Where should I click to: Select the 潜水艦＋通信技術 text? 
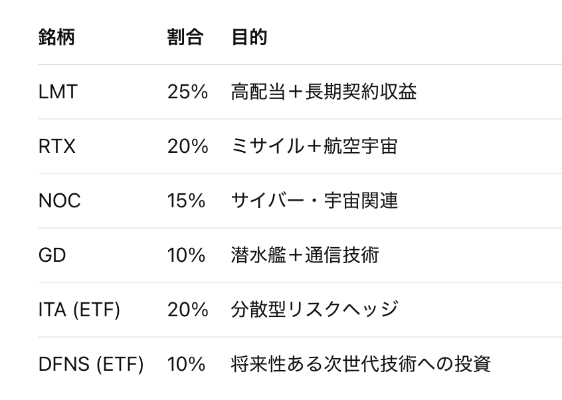[305, 255]
